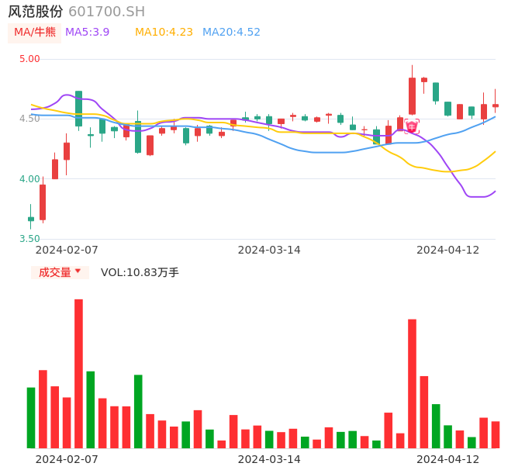Viewport: 532px width, 470px height.
Task: Select the MA/牛熊 indicator tab
Action: [35, 33]
